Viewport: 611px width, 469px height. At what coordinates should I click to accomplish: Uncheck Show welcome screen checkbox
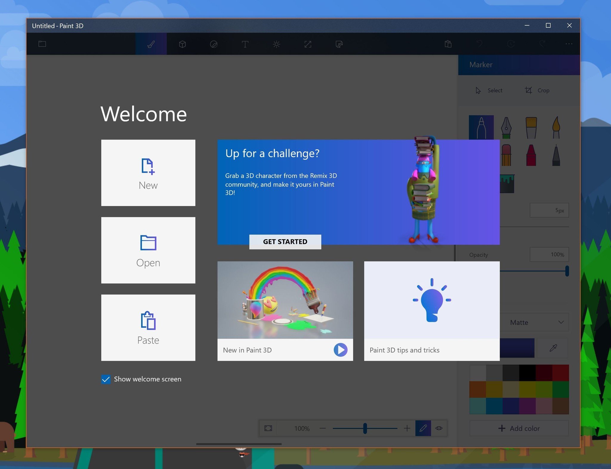point(106,379)
